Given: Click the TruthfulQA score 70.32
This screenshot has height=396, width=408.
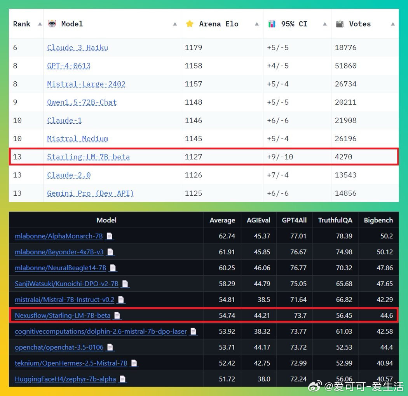Looking at the screenshot, I should tap(344, 268).
